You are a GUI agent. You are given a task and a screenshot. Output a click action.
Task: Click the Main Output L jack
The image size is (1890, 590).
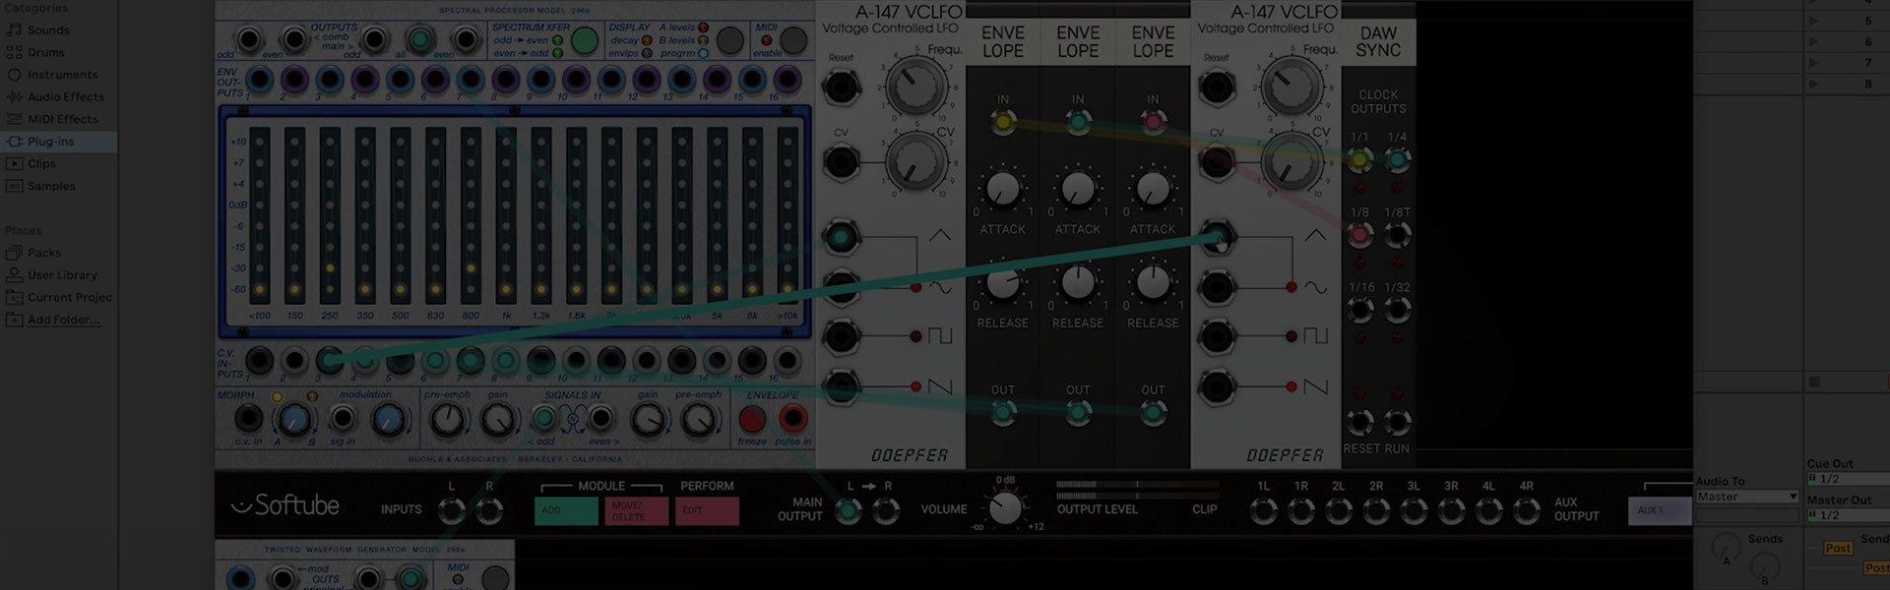[848, 510]
